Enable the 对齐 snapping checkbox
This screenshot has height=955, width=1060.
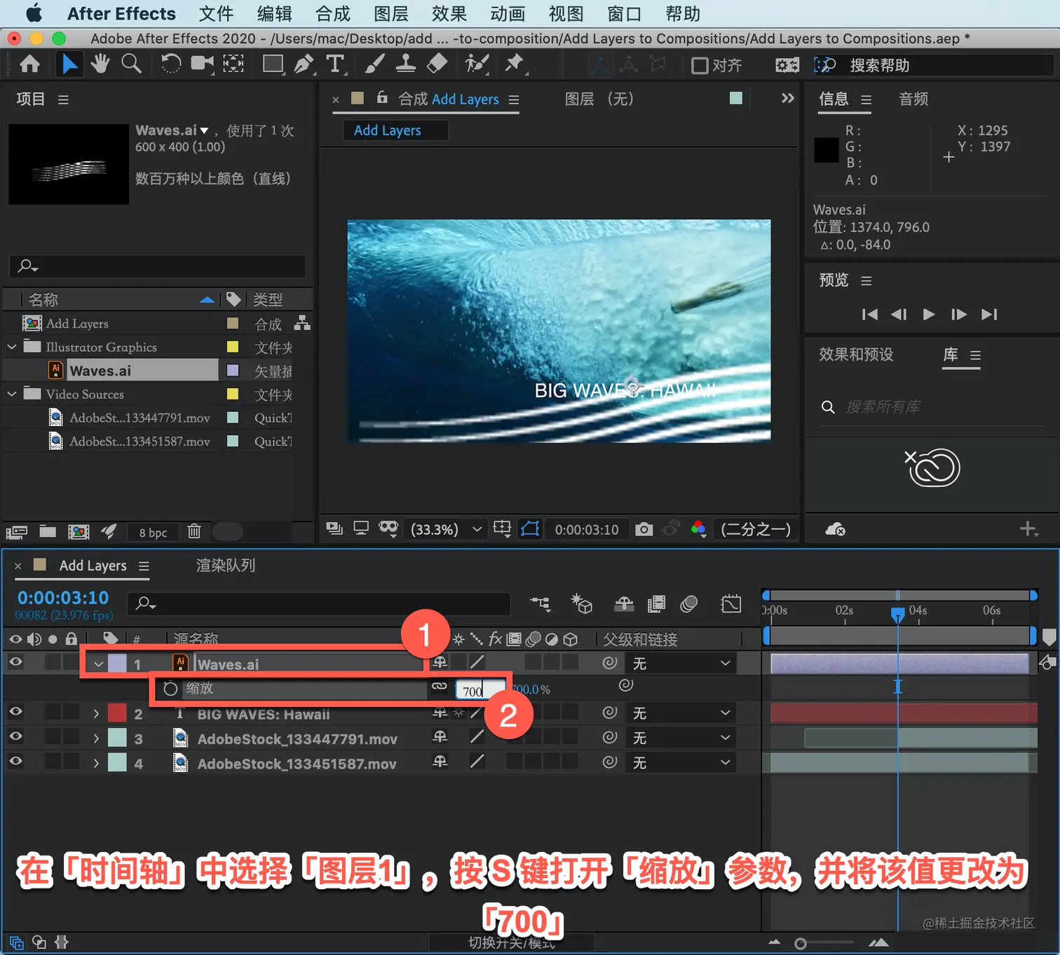700,66
